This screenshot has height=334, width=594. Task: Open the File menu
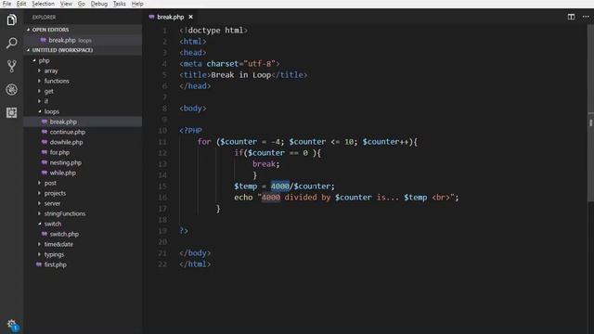tap(6, 4)
